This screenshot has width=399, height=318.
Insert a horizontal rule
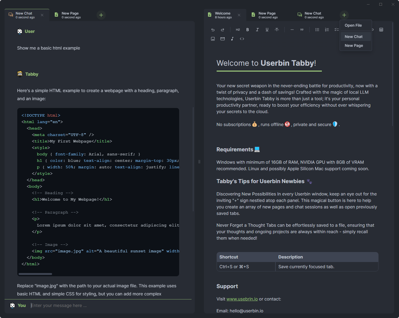[292, 30]
